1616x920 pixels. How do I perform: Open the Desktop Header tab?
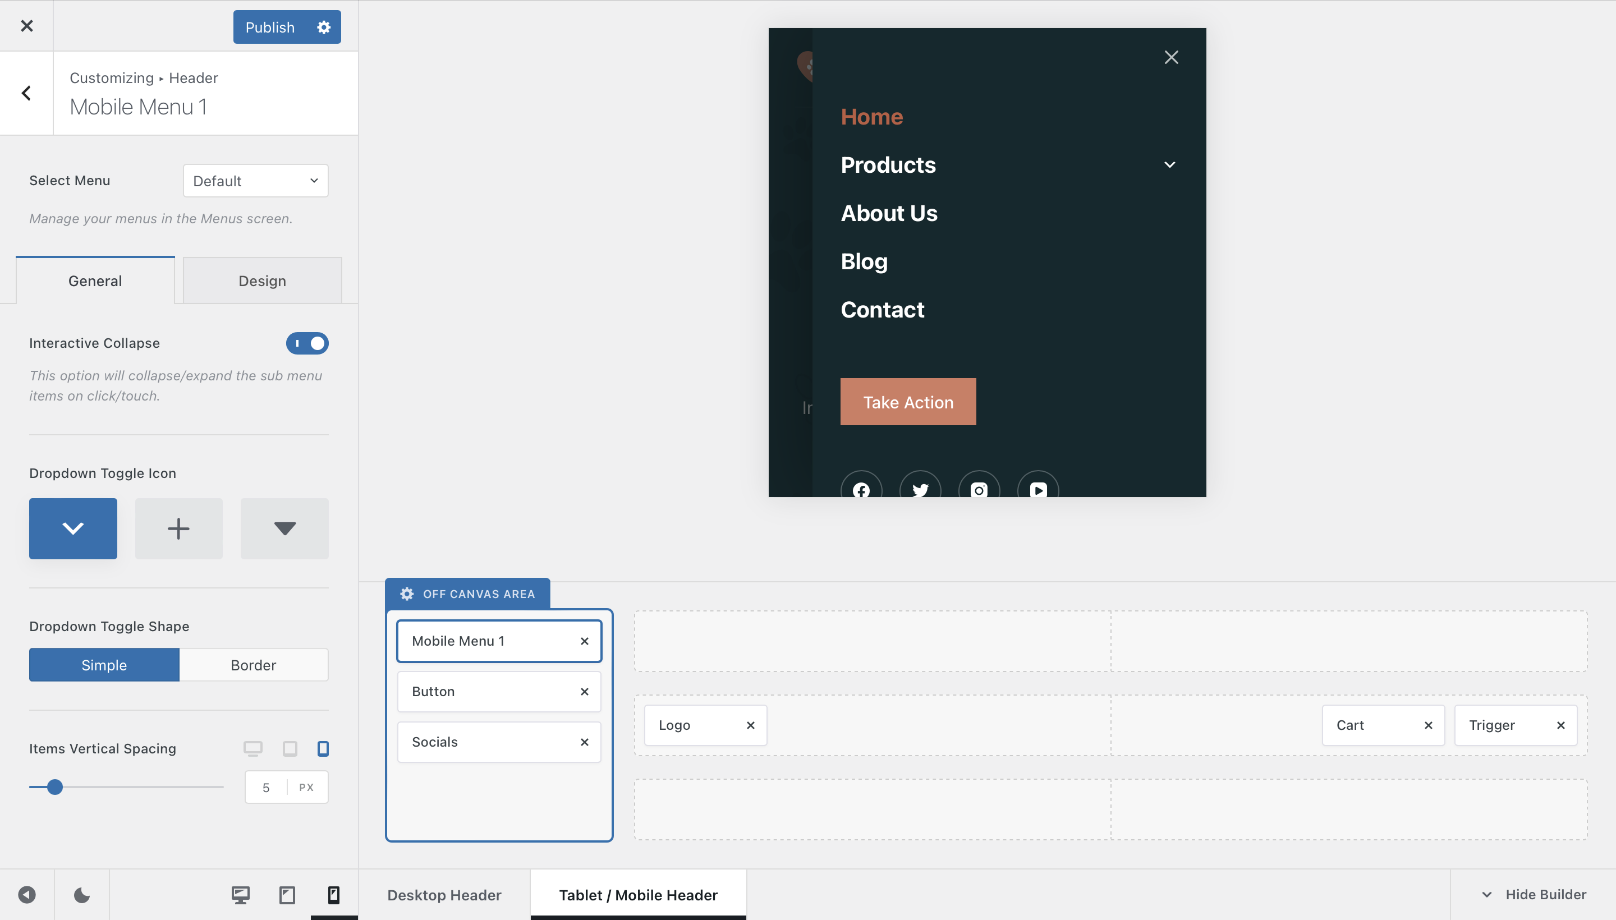coord(444,895)
